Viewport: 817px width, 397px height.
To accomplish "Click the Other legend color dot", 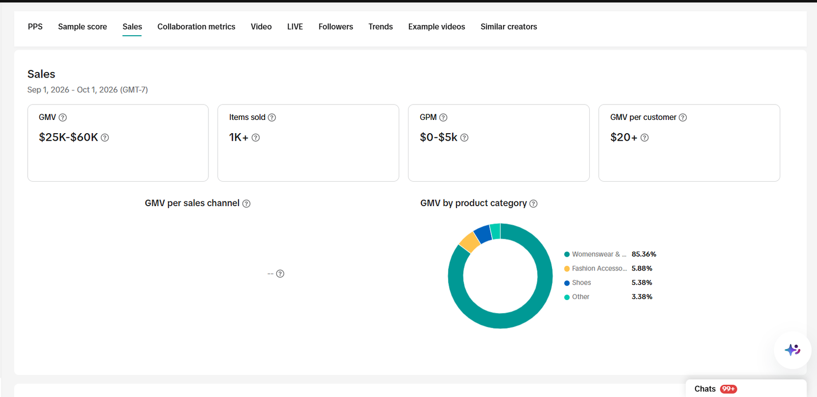I will pos(567,297).
